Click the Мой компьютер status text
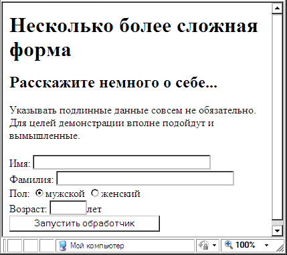This screenshot has width=287, height=255. coord(97,246)
